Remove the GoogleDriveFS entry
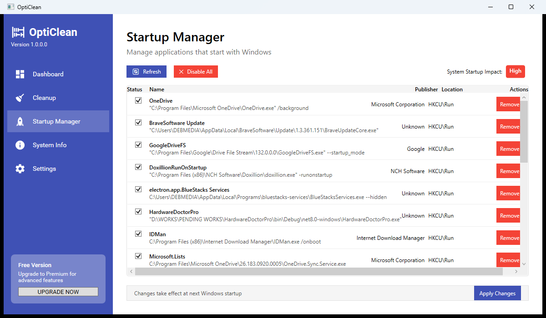The image size is (546, 318). point(509,149)
